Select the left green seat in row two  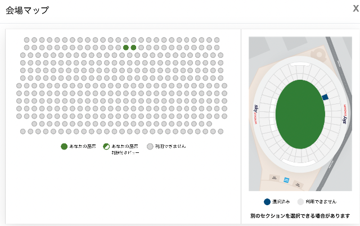pos(126,47)
